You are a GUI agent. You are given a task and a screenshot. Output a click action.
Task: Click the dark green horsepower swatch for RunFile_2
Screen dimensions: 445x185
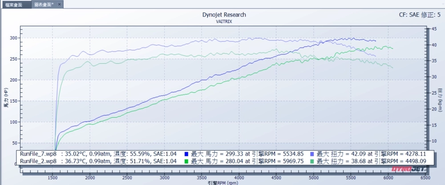click(x=186, y=161)
